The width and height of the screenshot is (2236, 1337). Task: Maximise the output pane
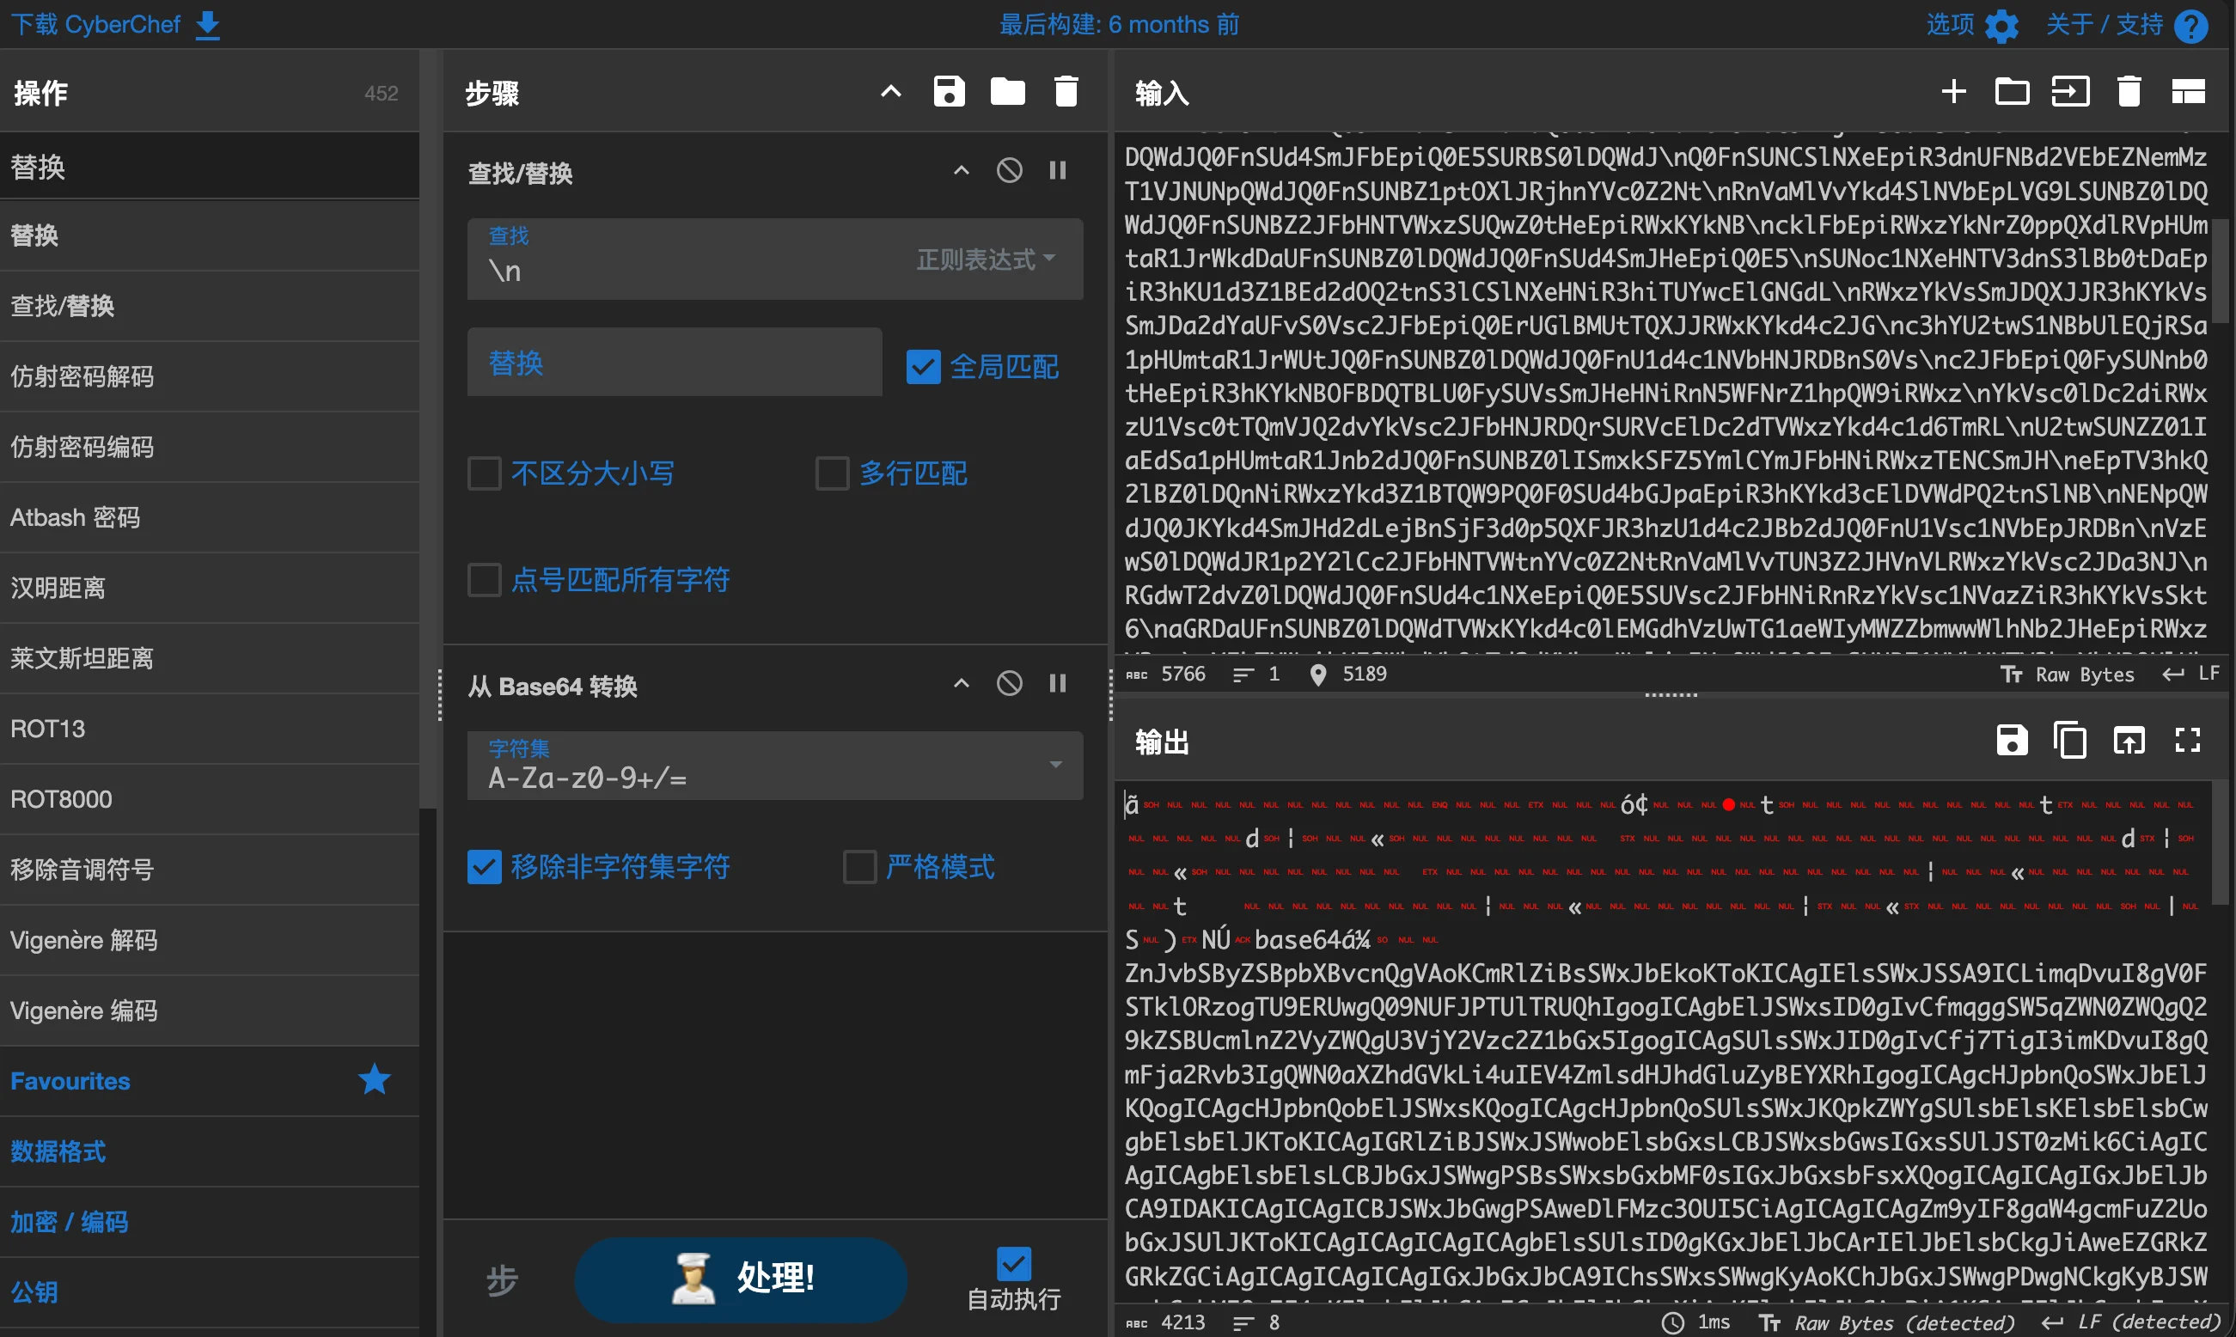2187,741
